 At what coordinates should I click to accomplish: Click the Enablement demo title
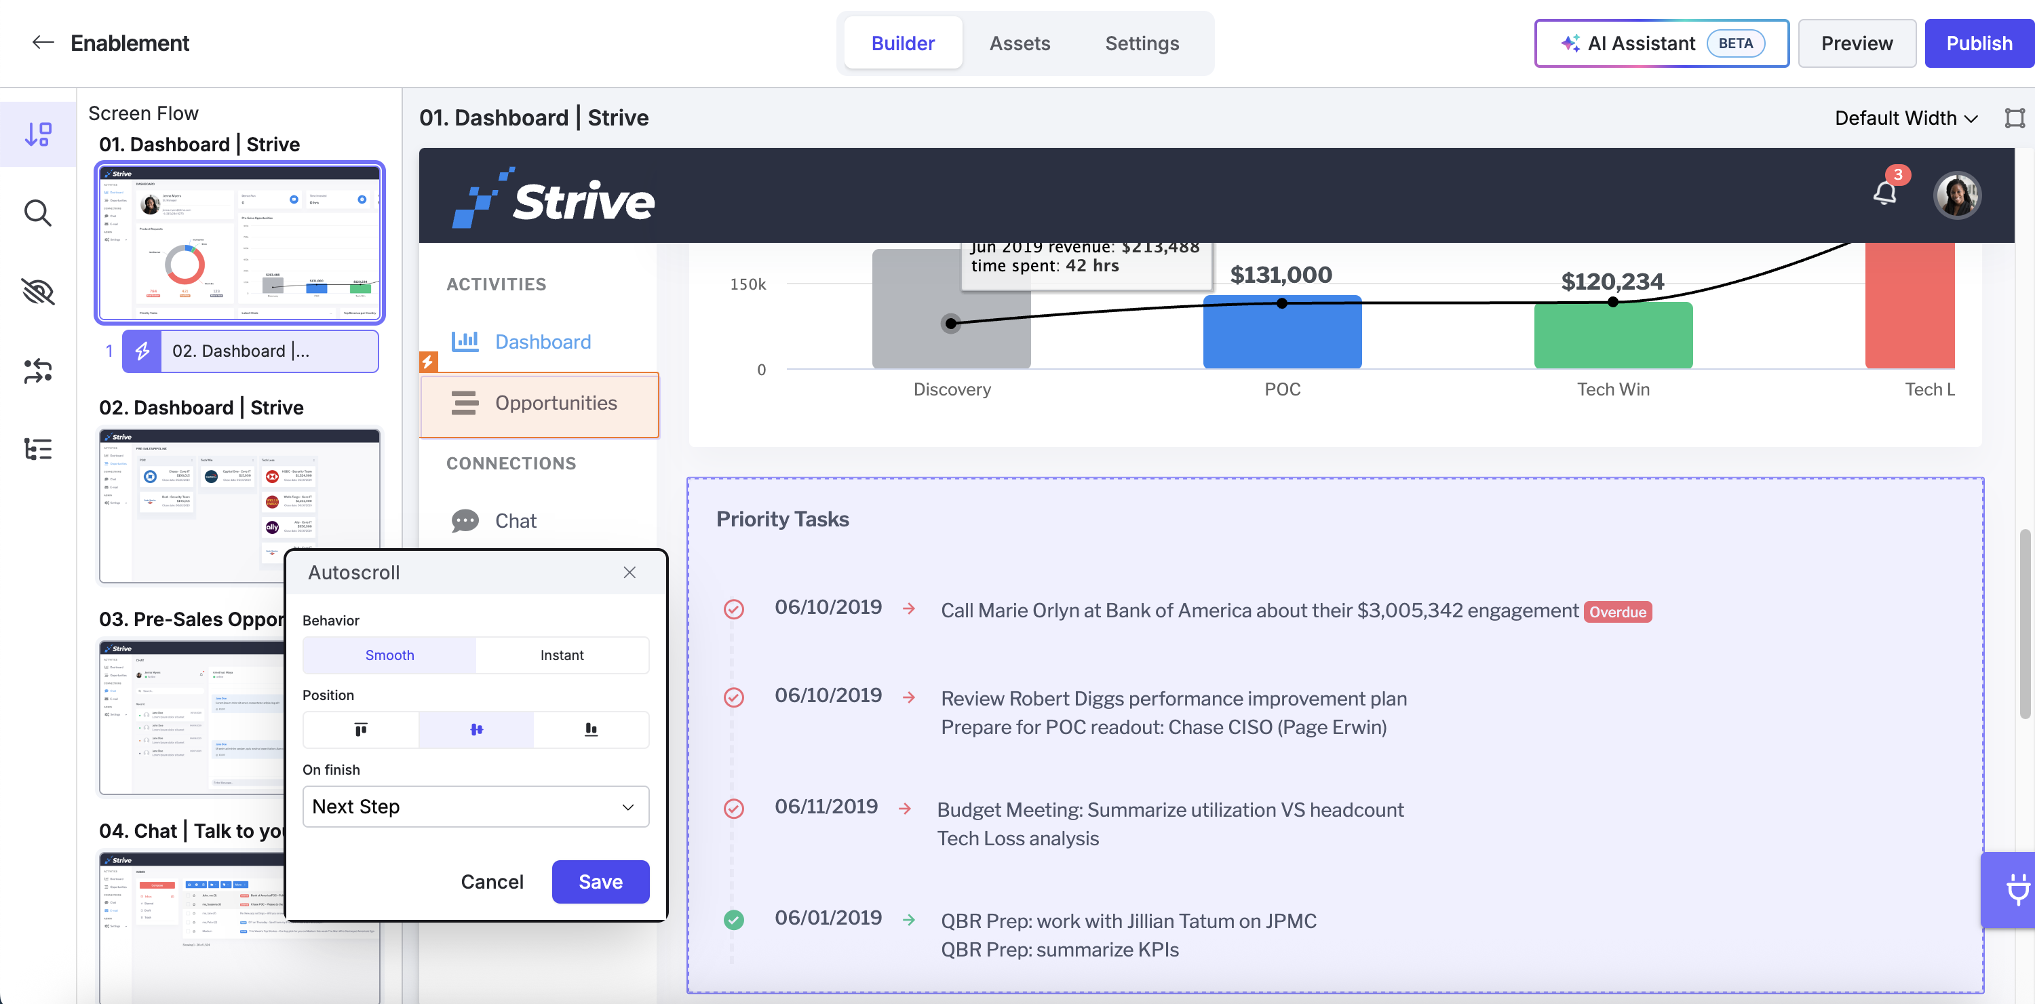point(130,43)
